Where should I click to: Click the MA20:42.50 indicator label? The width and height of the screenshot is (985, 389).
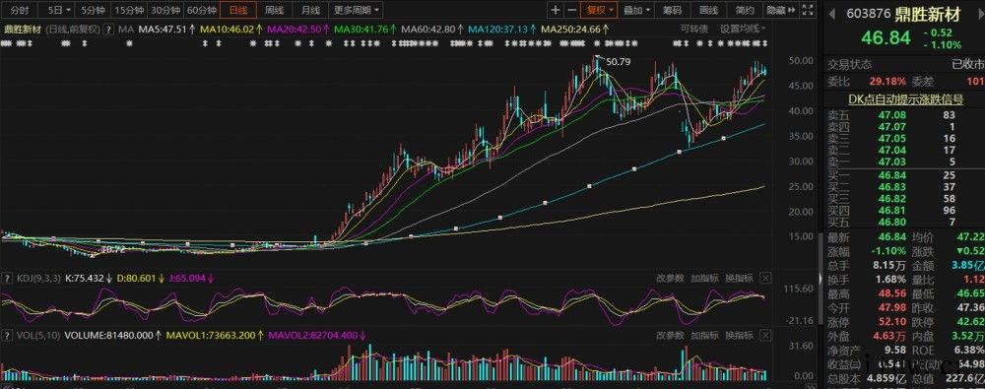coord(297,29)
